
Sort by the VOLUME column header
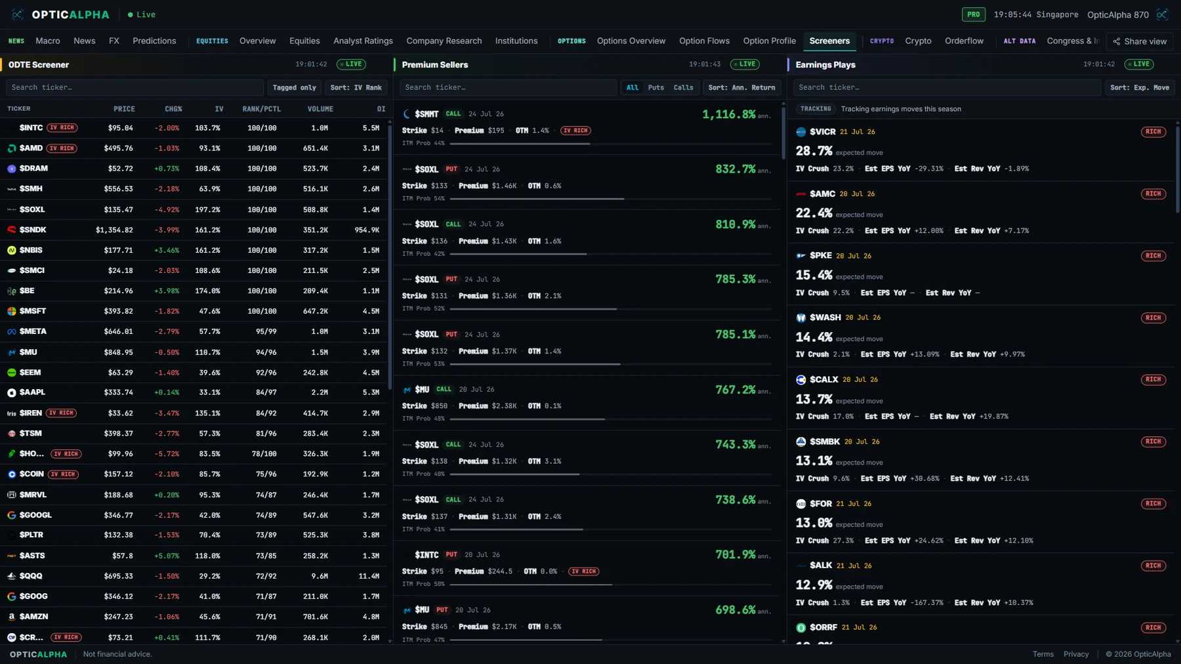(x=320, y=109)
